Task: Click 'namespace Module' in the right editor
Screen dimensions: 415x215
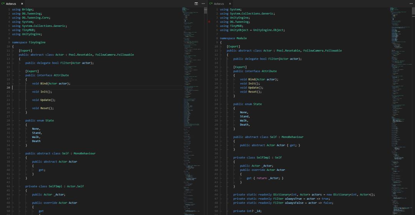Action: click(233, 38)
